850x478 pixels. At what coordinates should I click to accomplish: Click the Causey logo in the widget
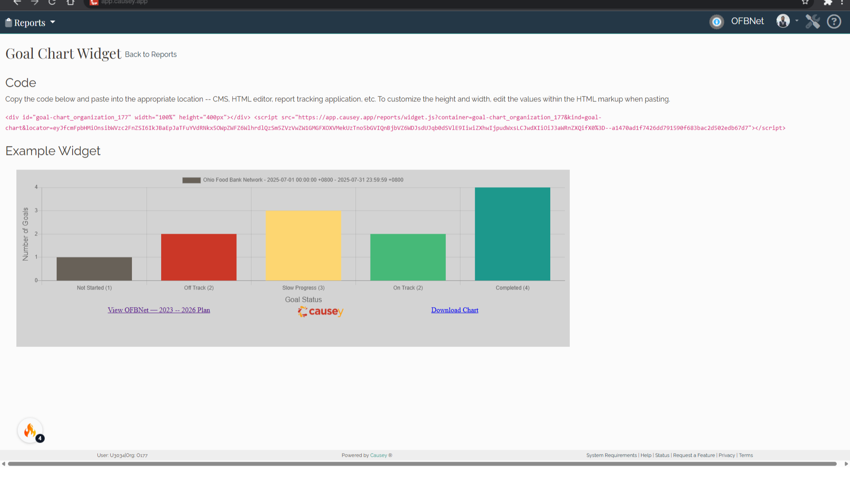(x=321, y=312)
